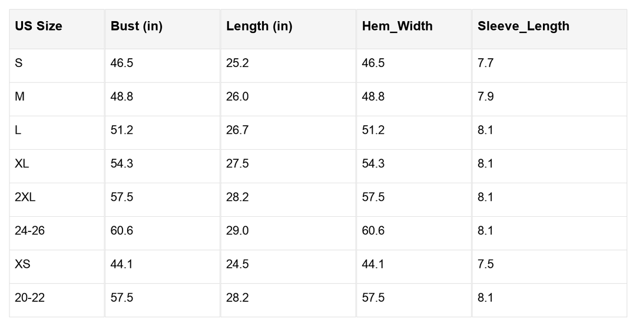This screenshot has height=326, width=636.
Task: Click the 46.5 bust value for S
Action: pyautogui.click(x=122, y=63)
